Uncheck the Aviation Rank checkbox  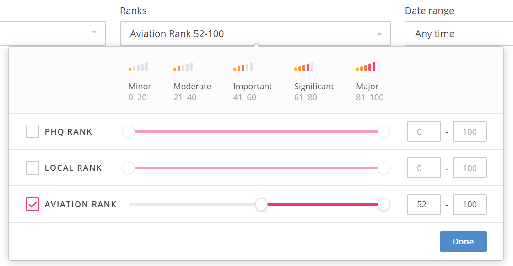(32, 205)
